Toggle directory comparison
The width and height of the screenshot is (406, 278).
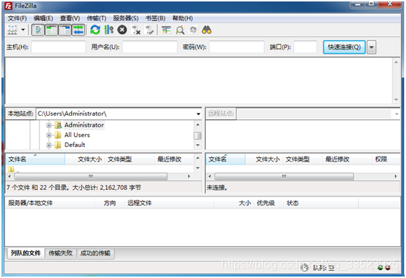[180, 30]
